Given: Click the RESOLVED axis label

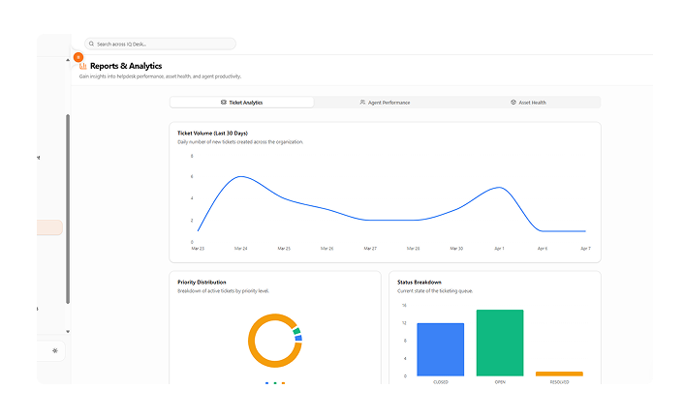Looking at the screenshot, I should click(x=559, y=382).
